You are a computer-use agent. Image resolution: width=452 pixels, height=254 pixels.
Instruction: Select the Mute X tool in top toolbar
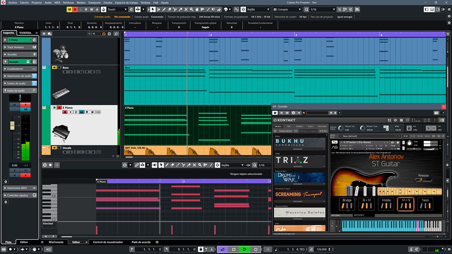(186, 9)
